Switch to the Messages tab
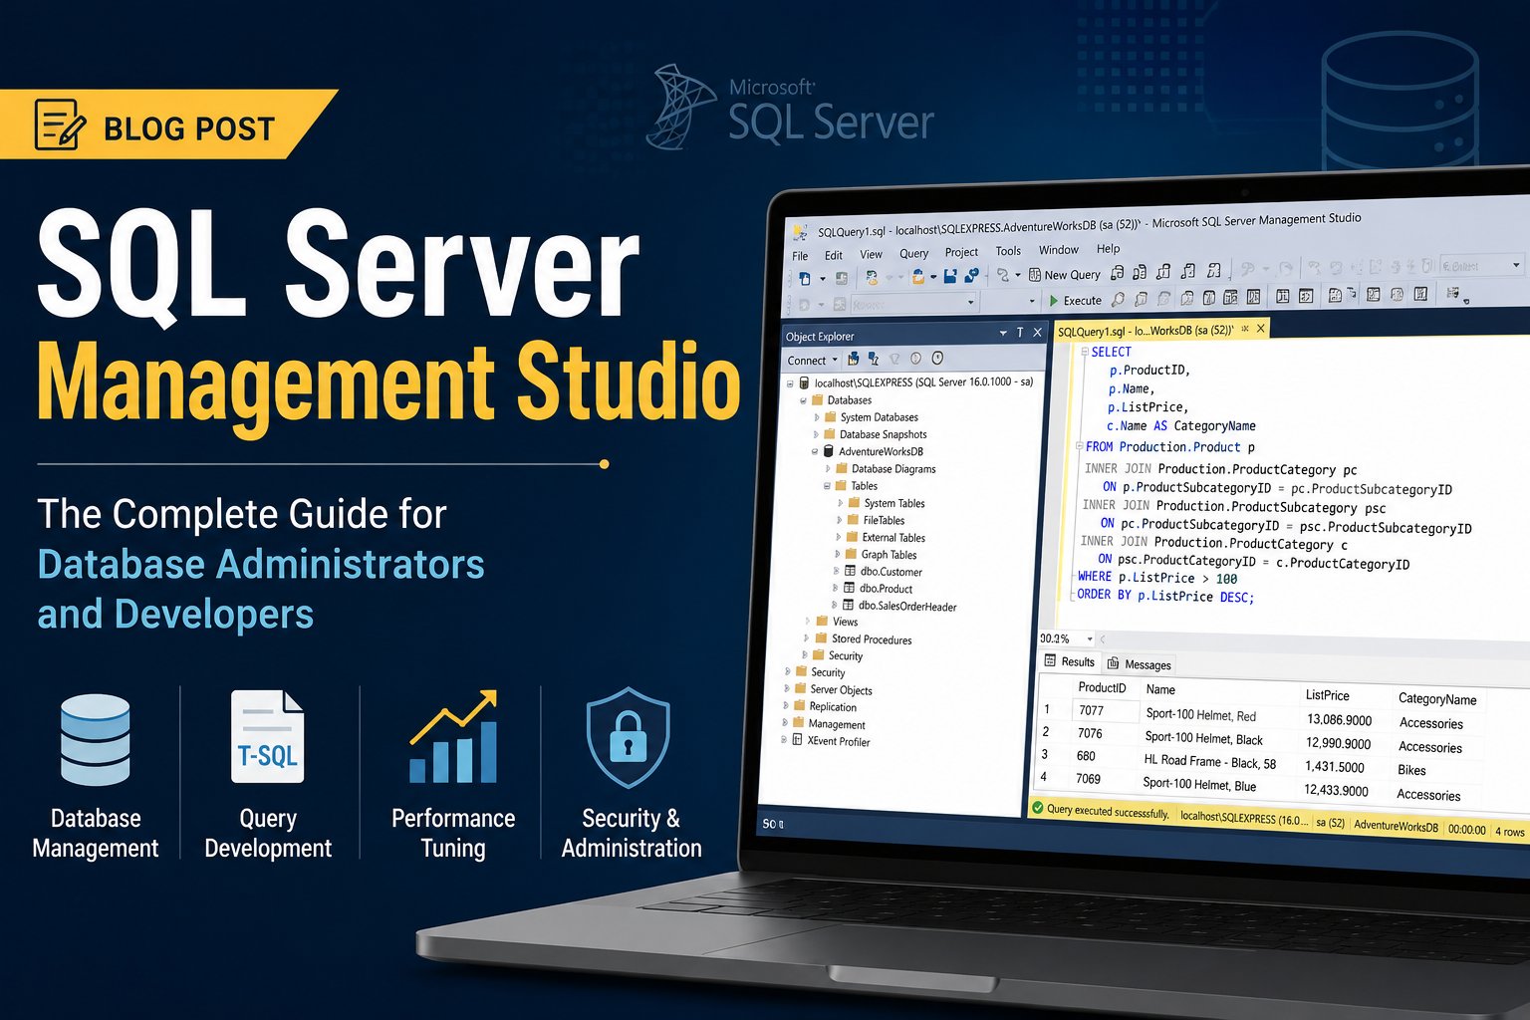The height and width of the screenshot is (1020, 1530). pyautogui.click(x=1139, y=664)
